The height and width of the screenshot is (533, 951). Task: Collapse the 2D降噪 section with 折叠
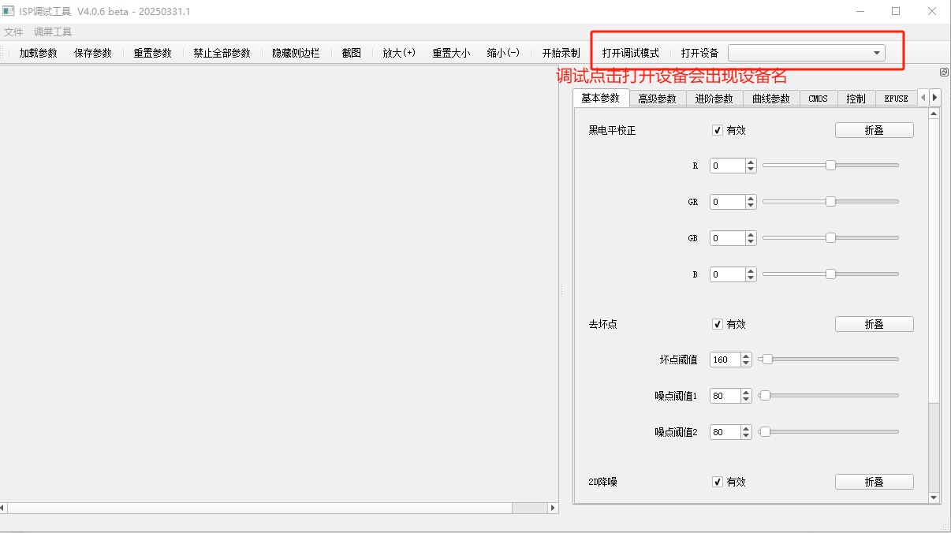click(875, 482)
